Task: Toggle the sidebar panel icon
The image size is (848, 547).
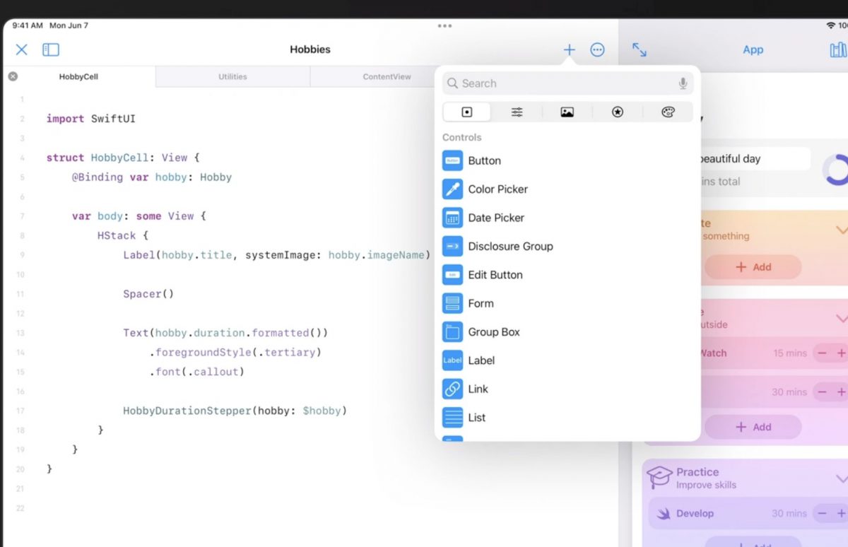Action: tap(51, 49)
